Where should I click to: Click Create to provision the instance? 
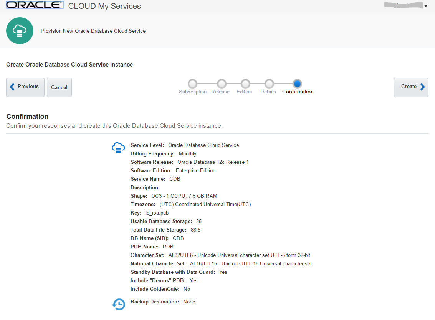coord(411,87)
